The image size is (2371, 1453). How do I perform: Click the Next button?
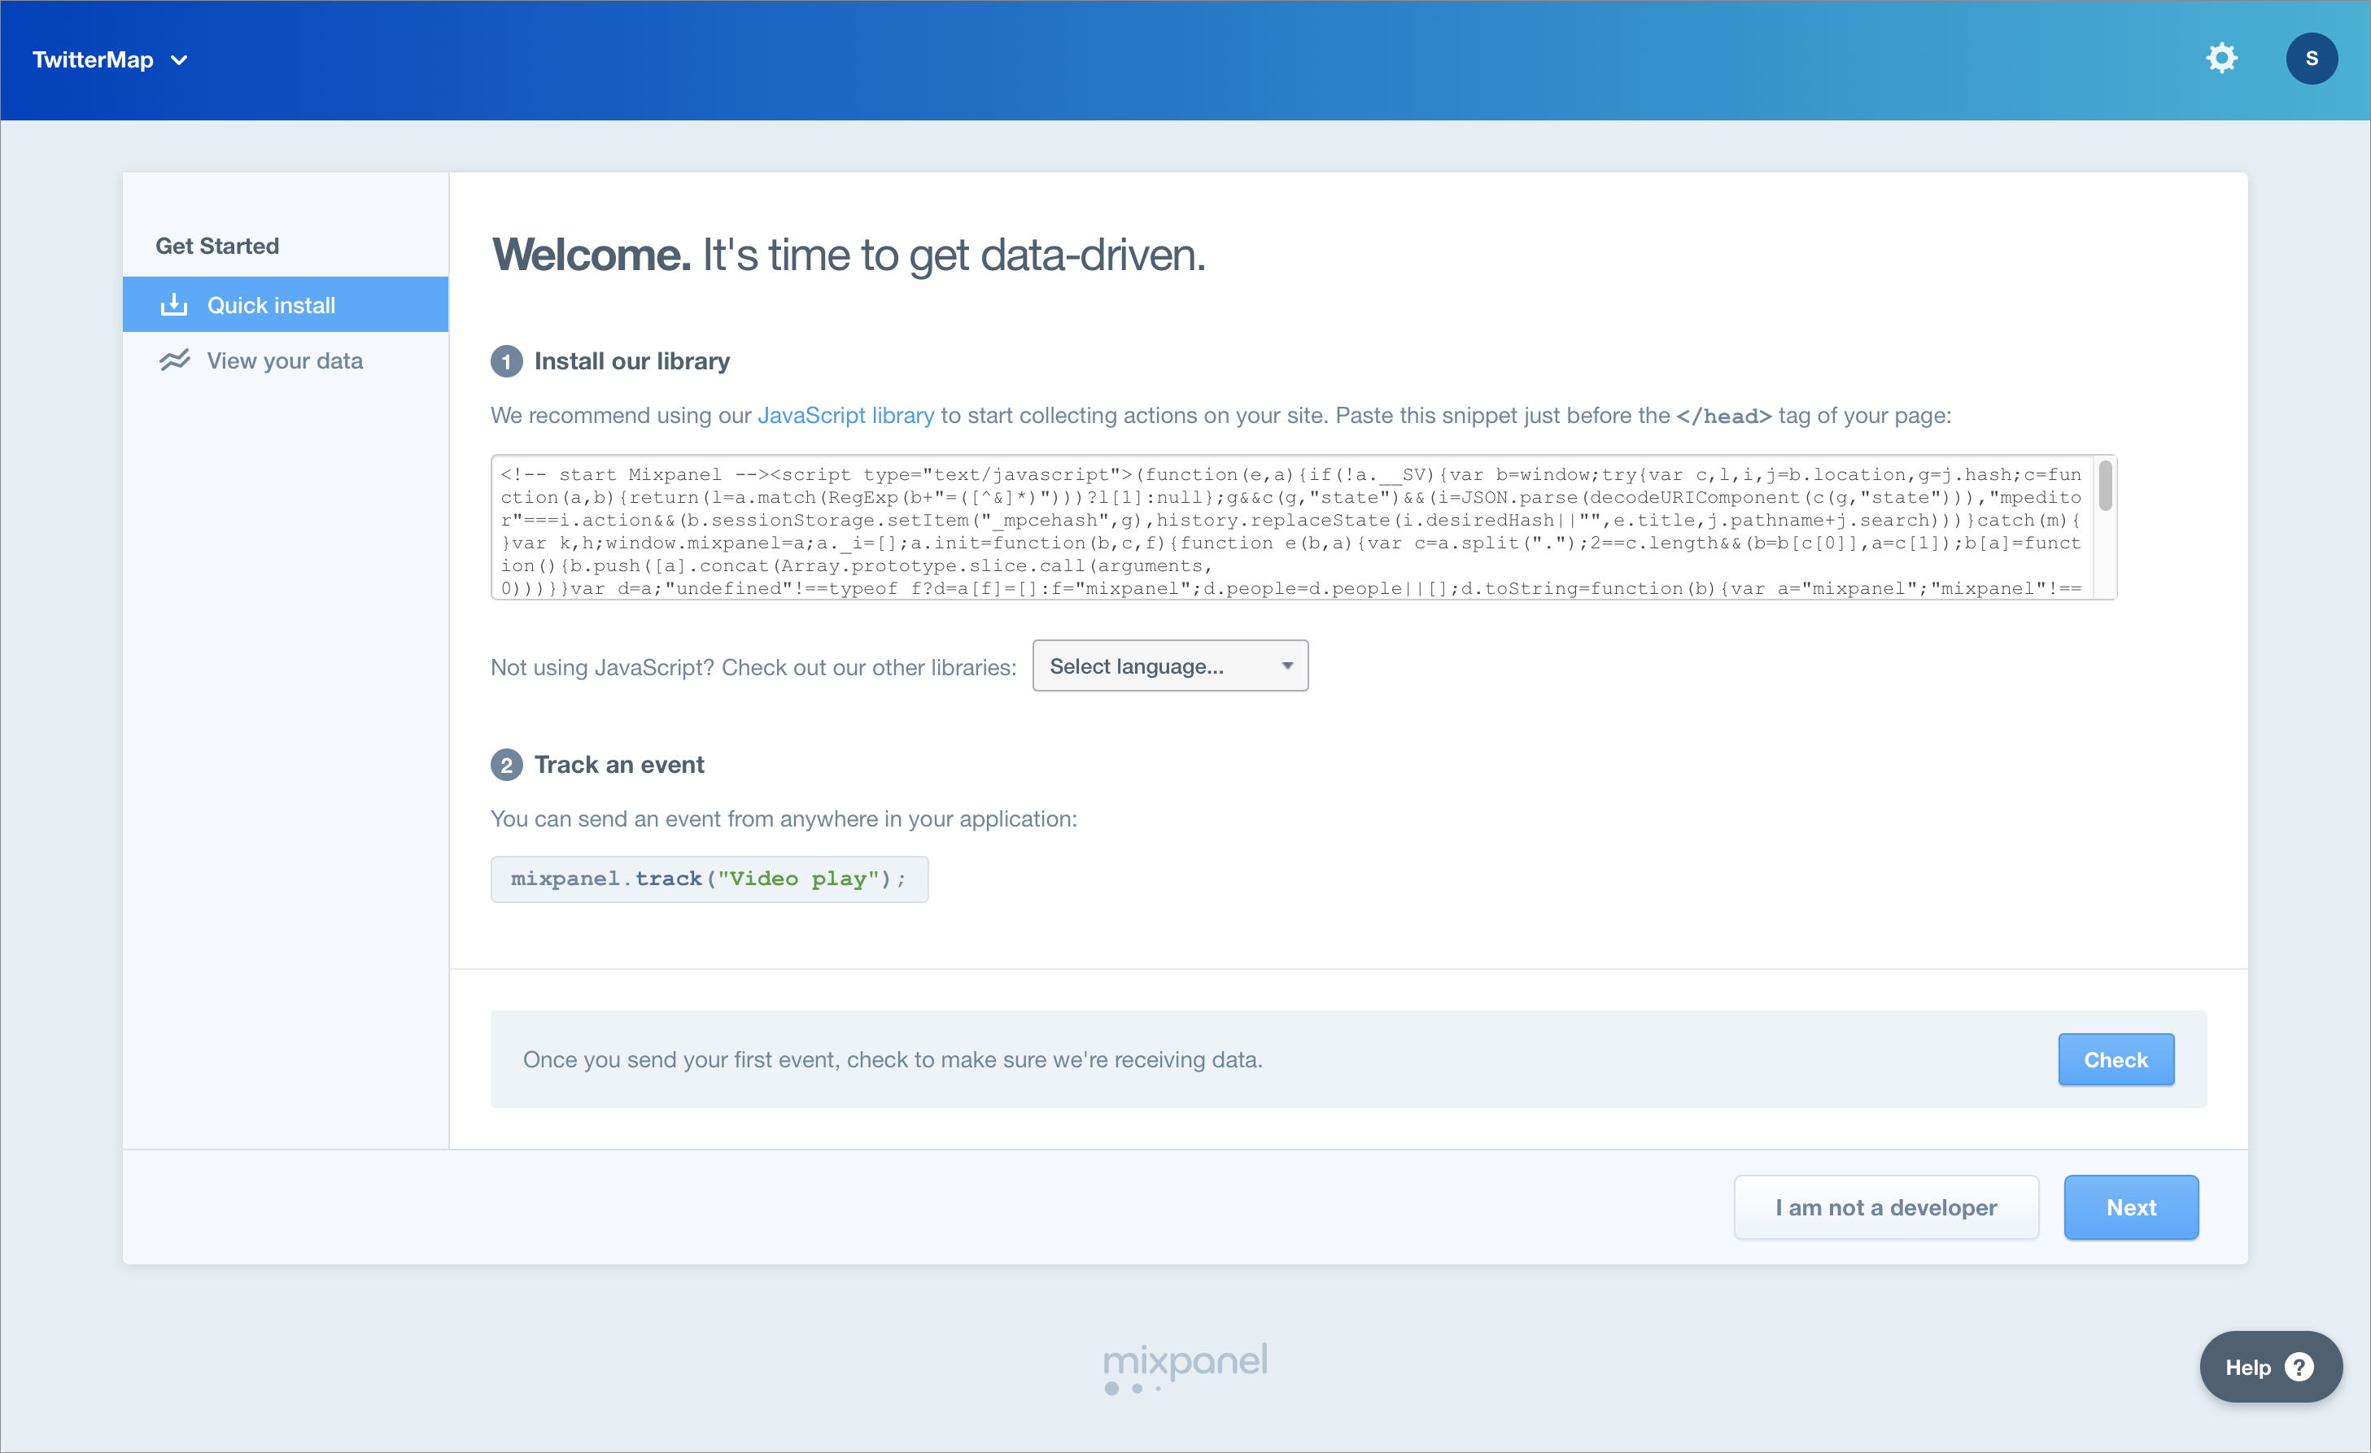(2130, 1207)
